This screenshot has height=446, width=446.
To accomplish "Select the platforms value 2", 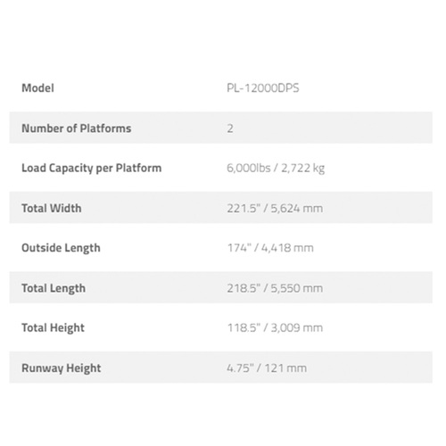I will coord(230,128).
